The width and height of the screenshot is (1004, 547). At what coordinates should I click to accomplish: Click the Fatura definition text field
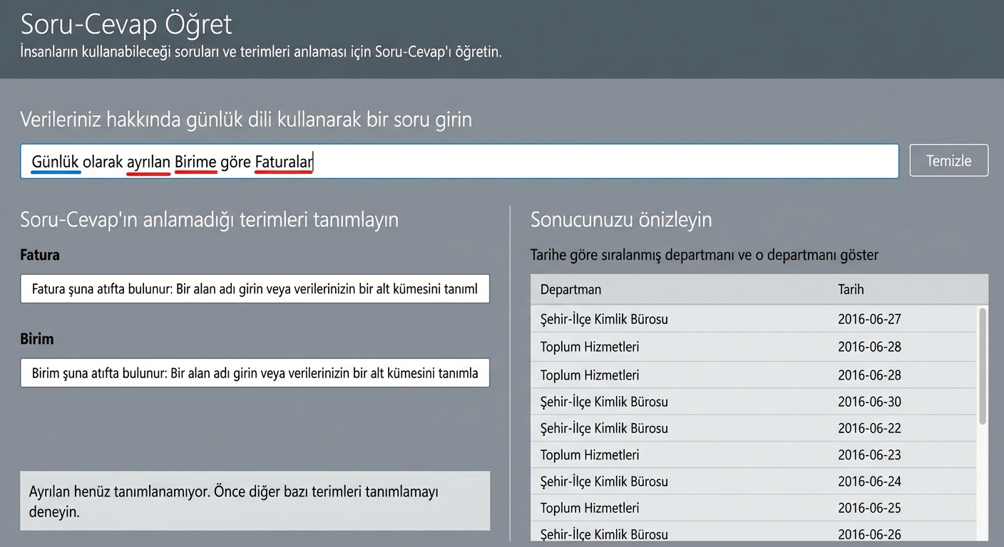pyautogui.click(x=255, y=288)
